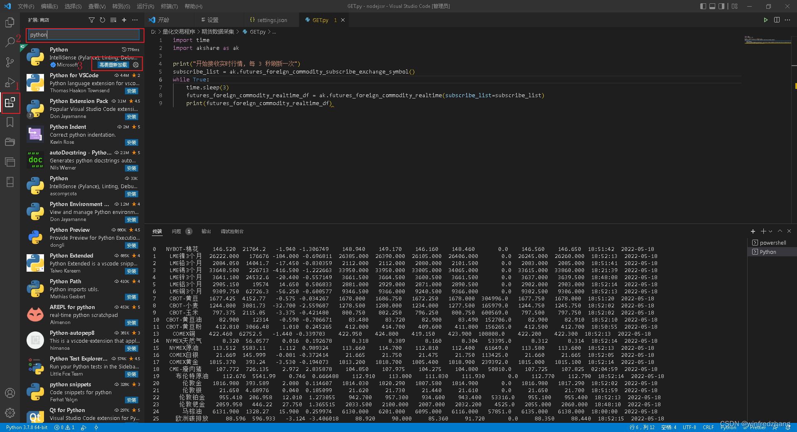Open the Bookmarks view in activity bar

click(x=10, y=122)
